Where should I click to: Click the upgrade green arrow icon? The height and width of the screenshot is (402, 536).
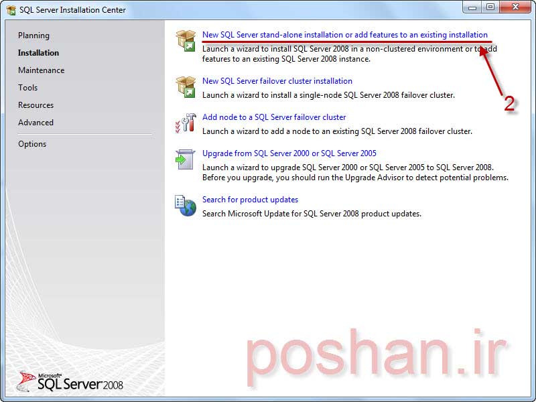[x=185, y=159]
